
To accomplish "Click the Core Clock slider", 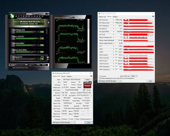I will coord(26,45).
